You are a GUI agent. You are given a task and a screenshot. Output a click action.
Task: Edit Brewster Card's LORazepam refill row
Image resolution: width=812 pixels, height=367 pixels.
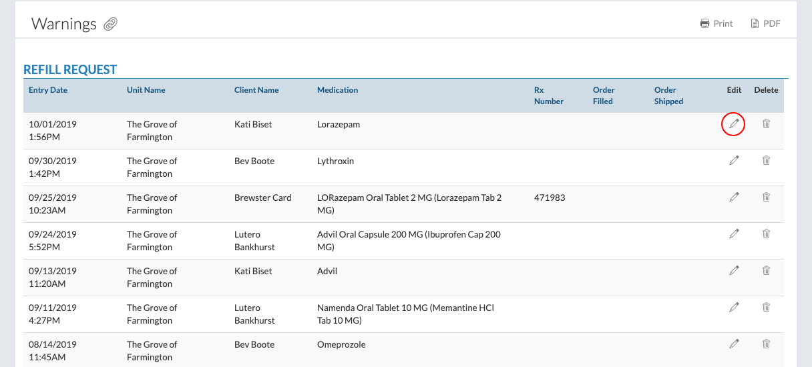point(734,197)
